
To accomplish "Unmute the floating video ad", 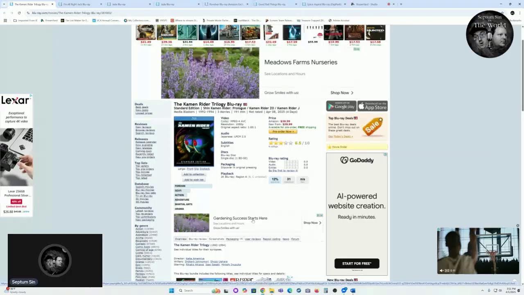I will (x=441, y=270).
